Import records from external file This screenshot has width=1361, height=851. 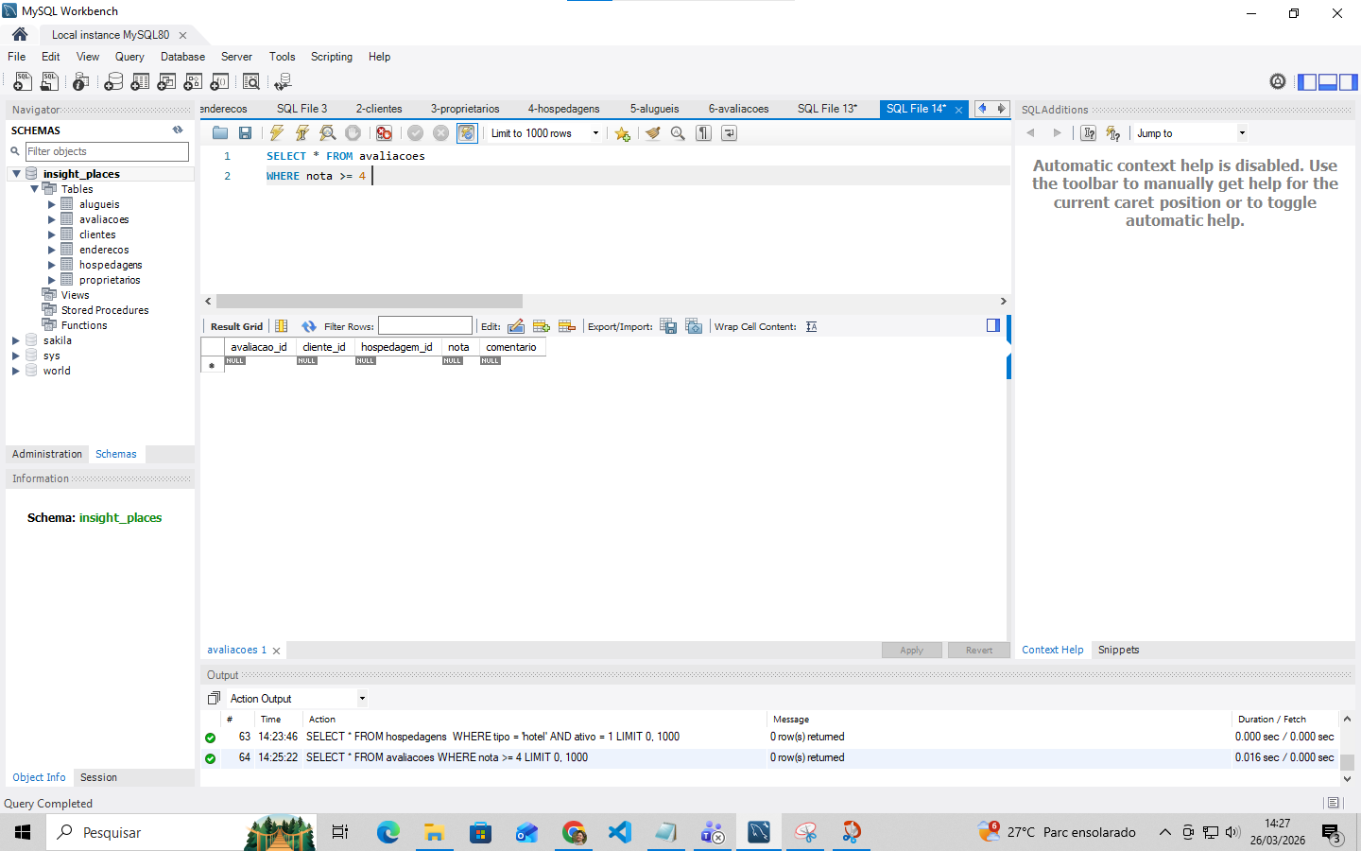point(694,326)
